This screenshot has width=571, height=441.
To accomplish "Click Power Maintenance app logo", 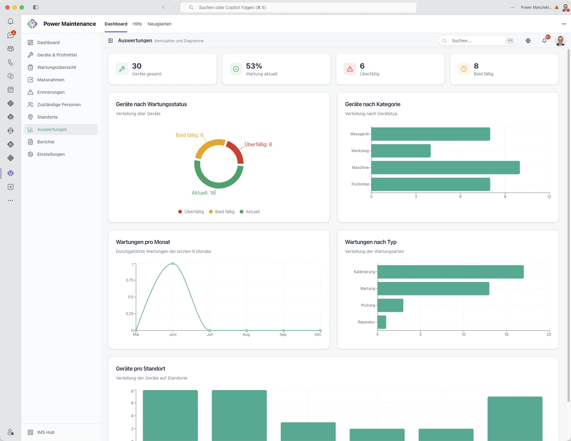I will [32, 24].
